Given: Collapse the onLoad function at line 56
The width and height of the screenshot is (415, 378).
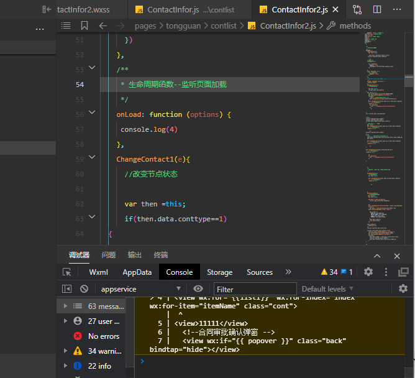Looking at the screenshot, I should click(x=92, y=113).
